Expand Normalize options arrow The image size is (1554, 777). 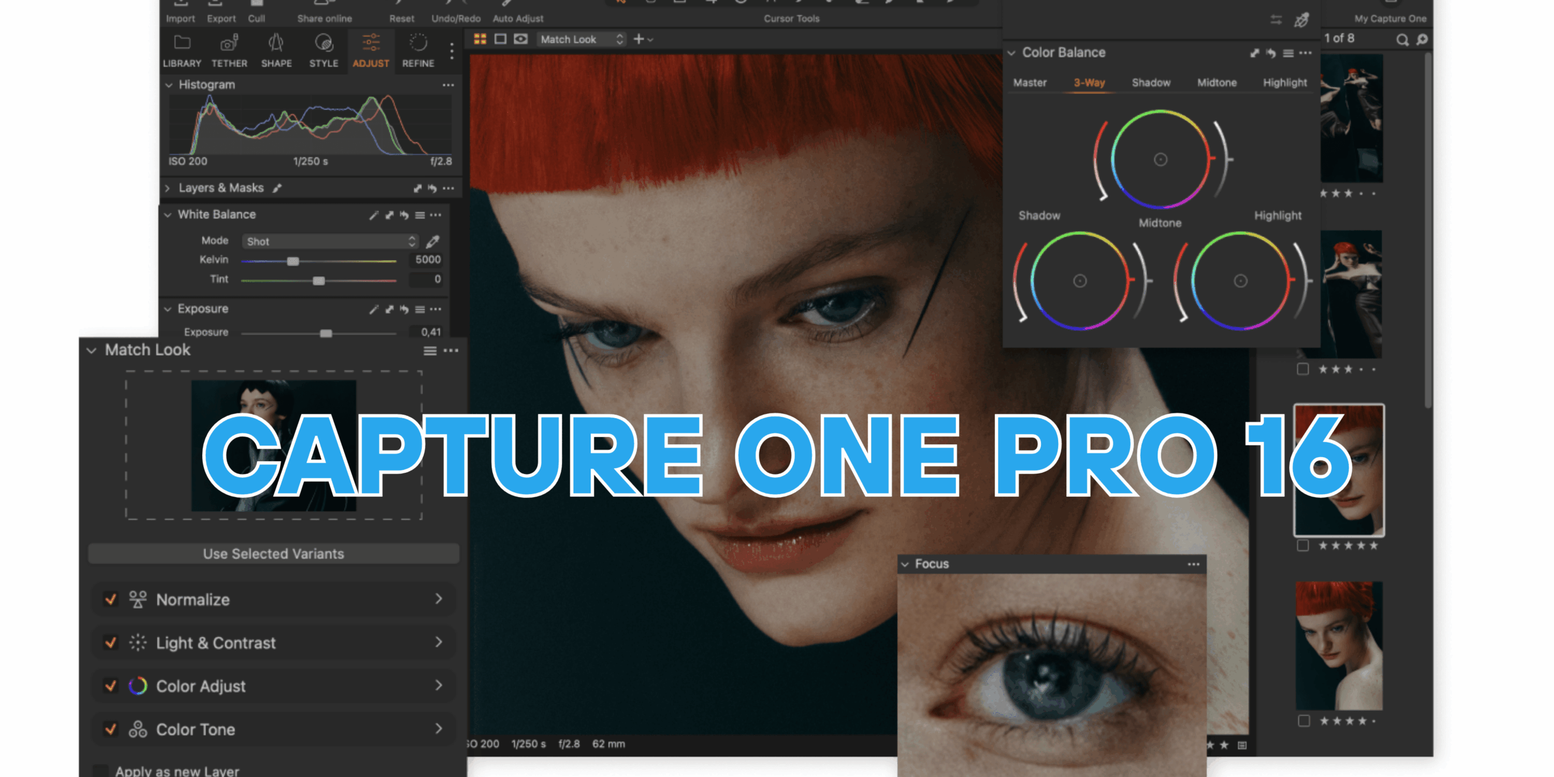point(438,599)
